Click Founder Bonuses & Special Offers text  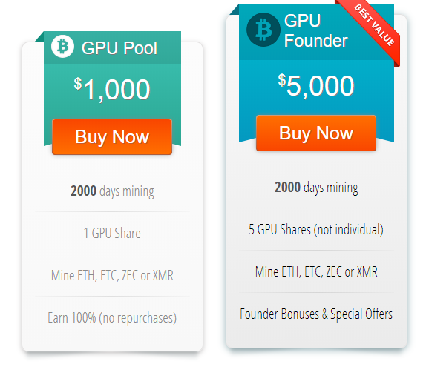[x=316, y=314]
